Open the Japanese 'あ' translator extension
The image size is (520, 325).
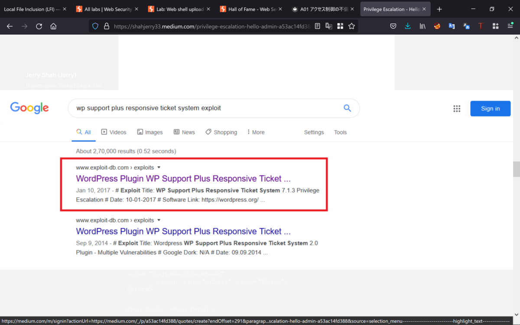467,26
